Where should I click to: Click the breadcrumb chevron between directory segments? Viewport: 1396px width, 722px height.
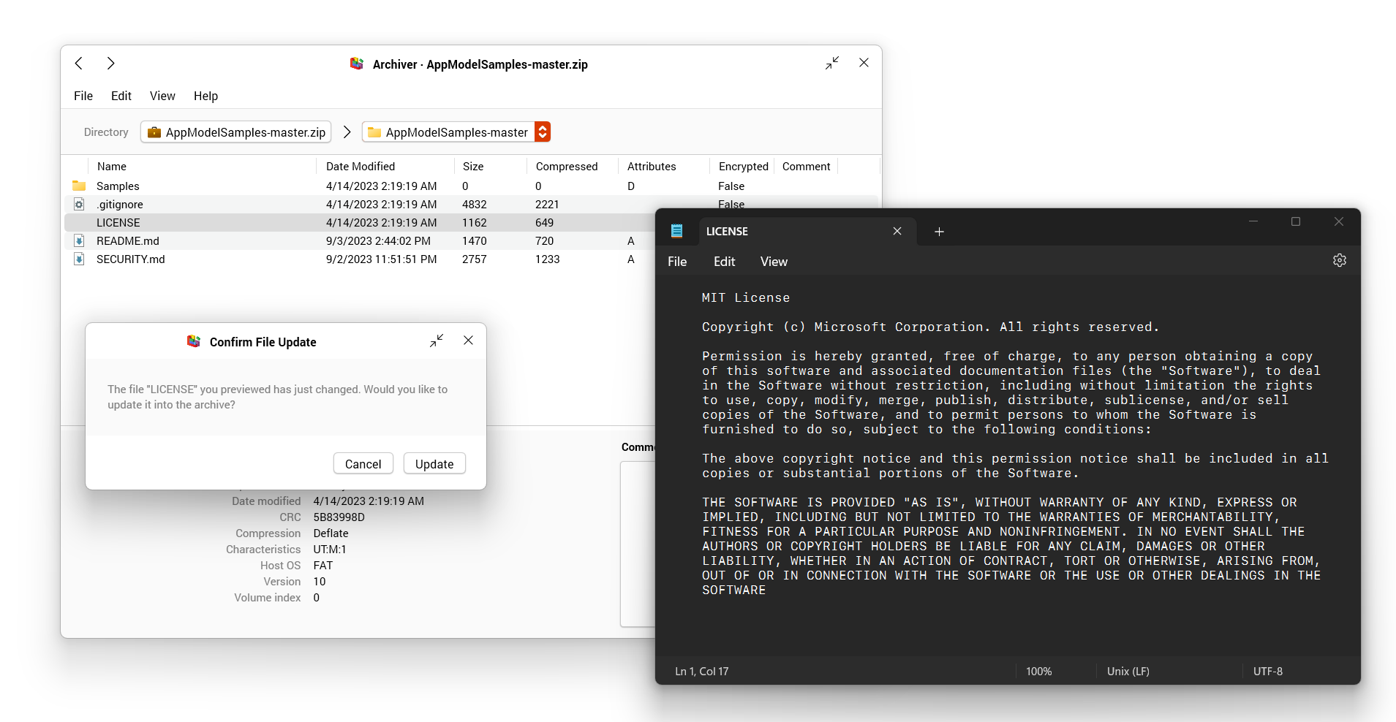pyautogui.click(x=347, y=132)
